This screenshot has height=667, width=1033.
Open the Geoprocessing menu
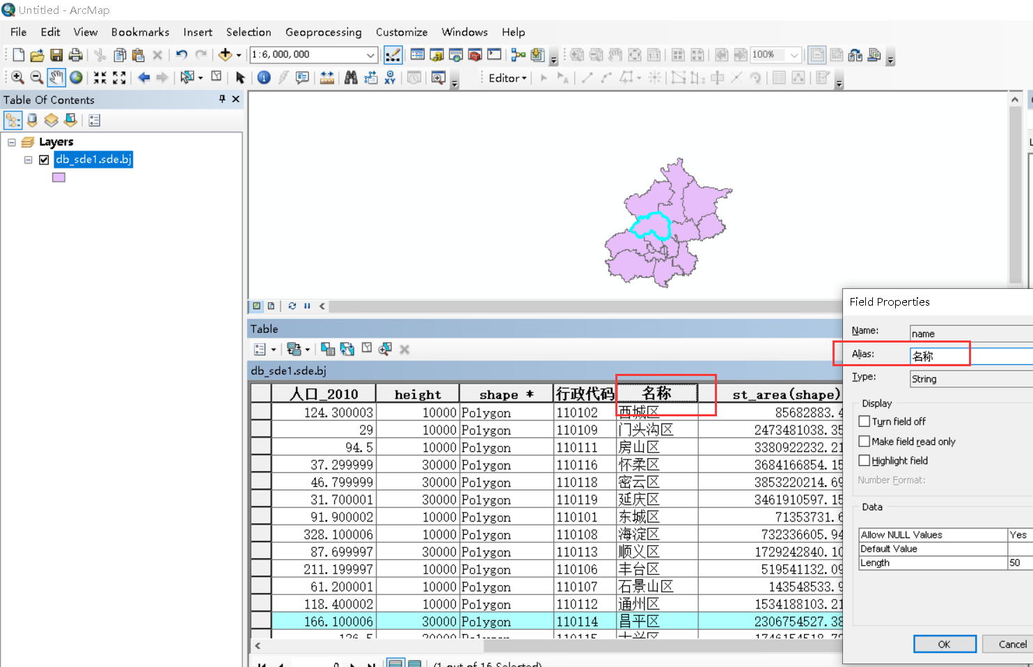(x=323, y=32)
